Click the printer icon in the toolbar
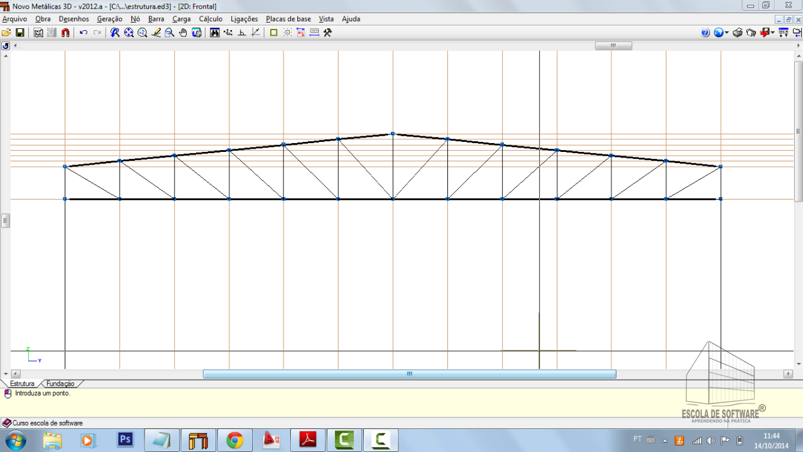Image resolution: width=803 pixels, height=452 pixels. point(738,33)
